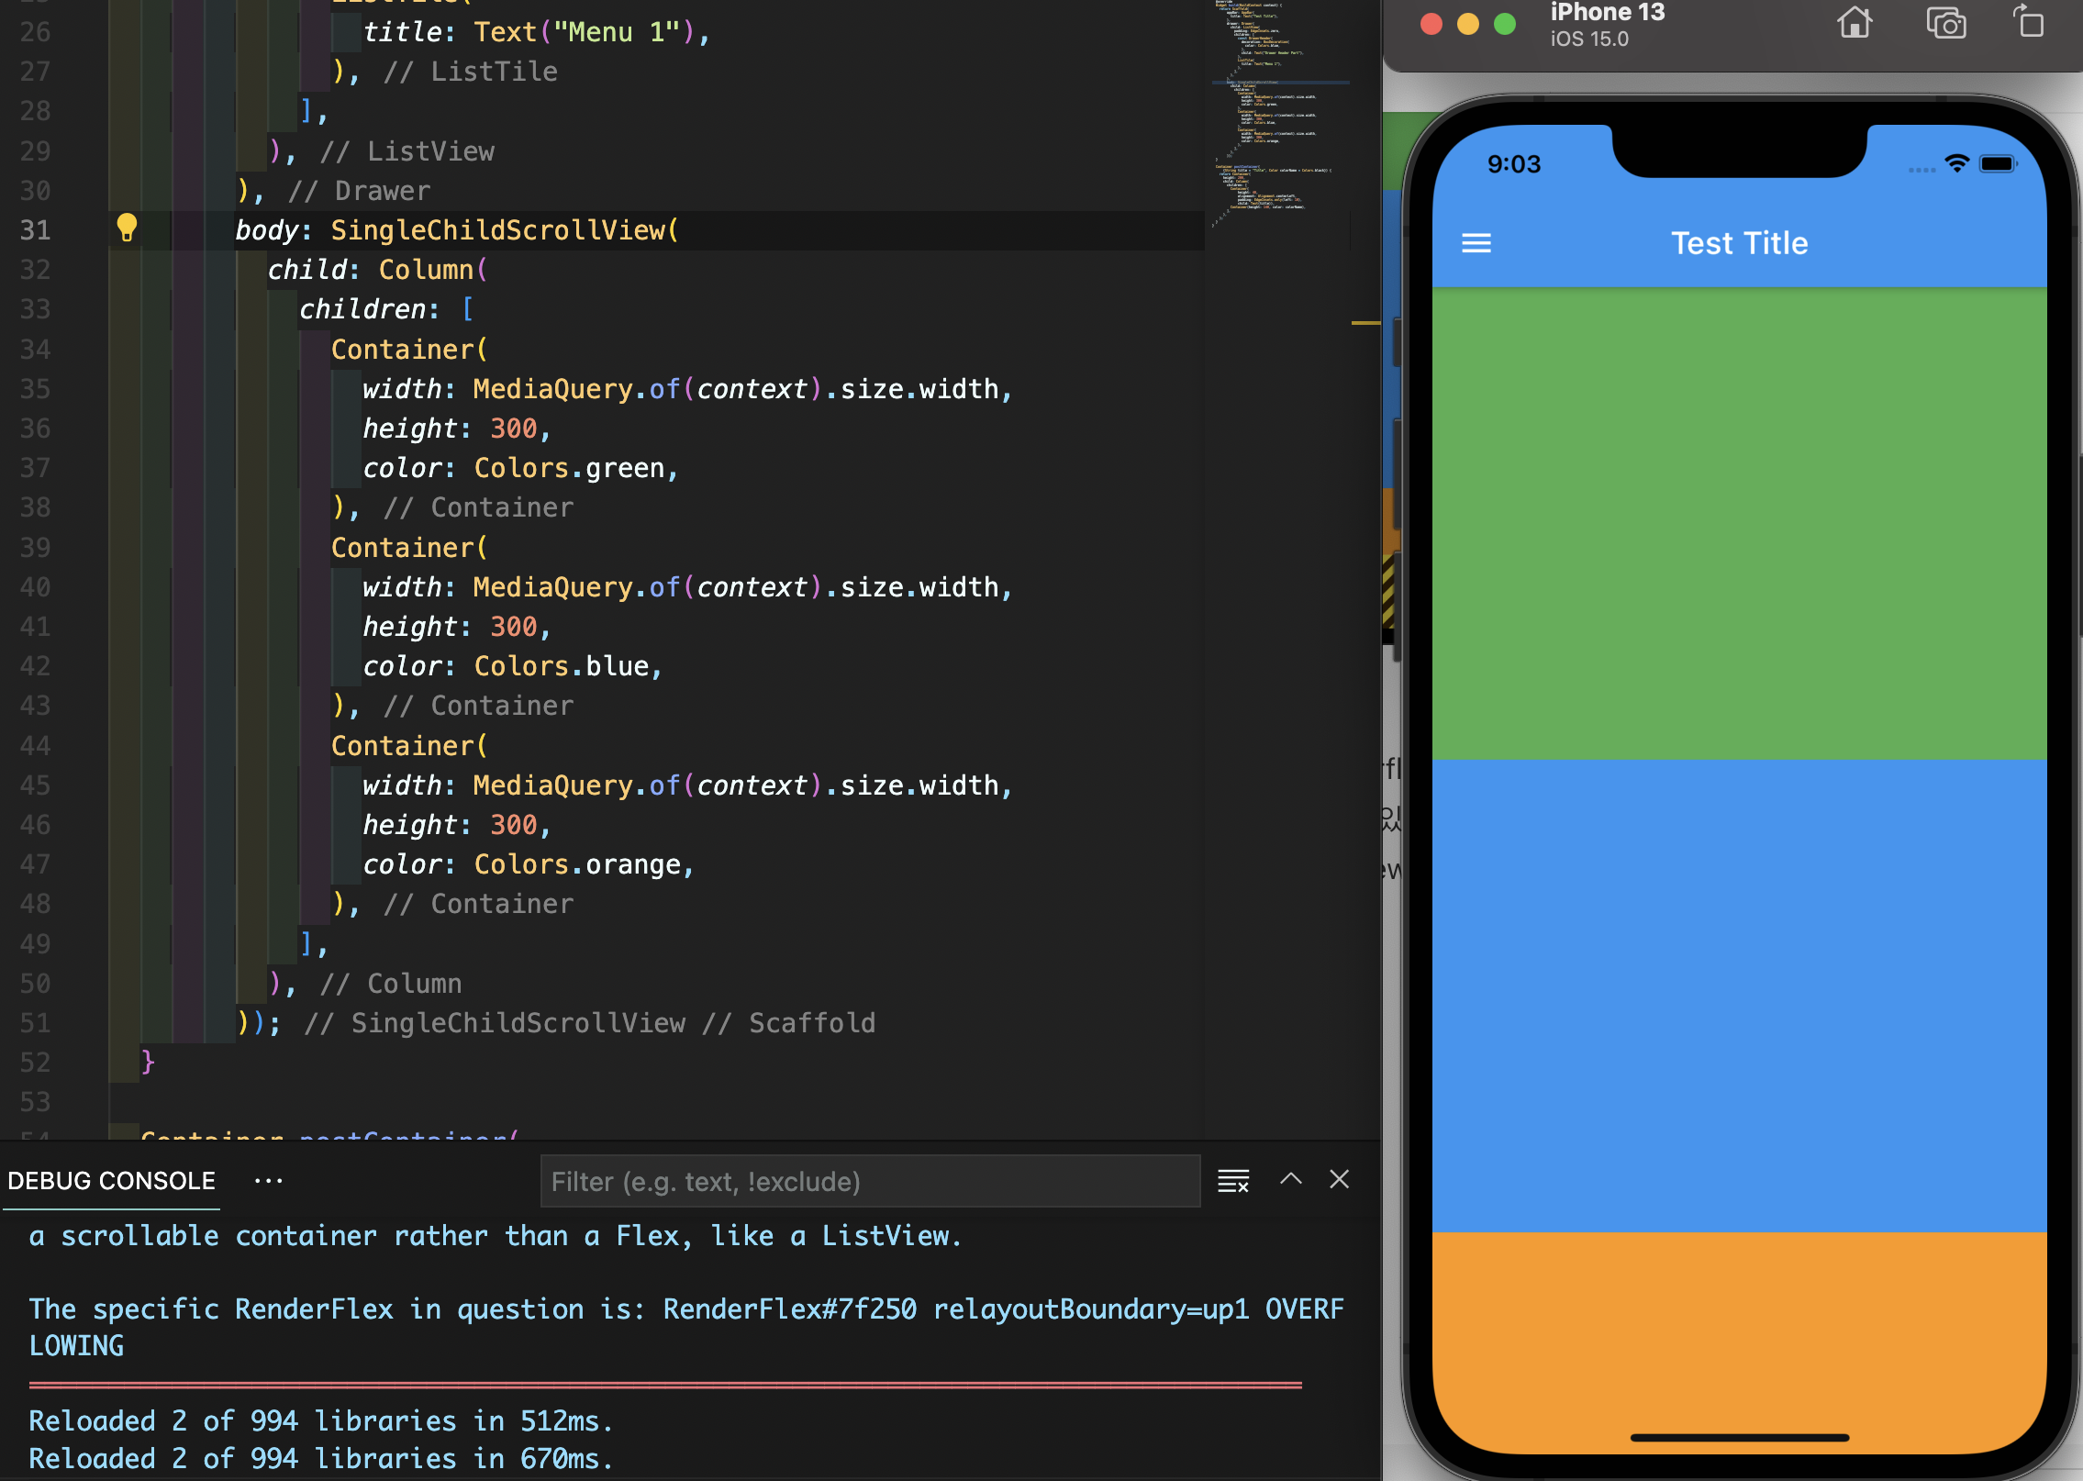Take a Simulator screenshot with camera icon
Viewport: 2083px width, 1481px height.
tap(1945, 23)
